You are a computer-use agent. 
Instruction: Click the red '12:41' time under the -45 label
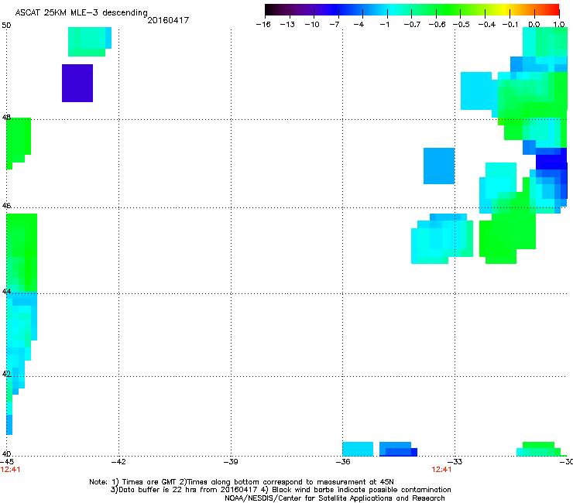tap(10, 470)
